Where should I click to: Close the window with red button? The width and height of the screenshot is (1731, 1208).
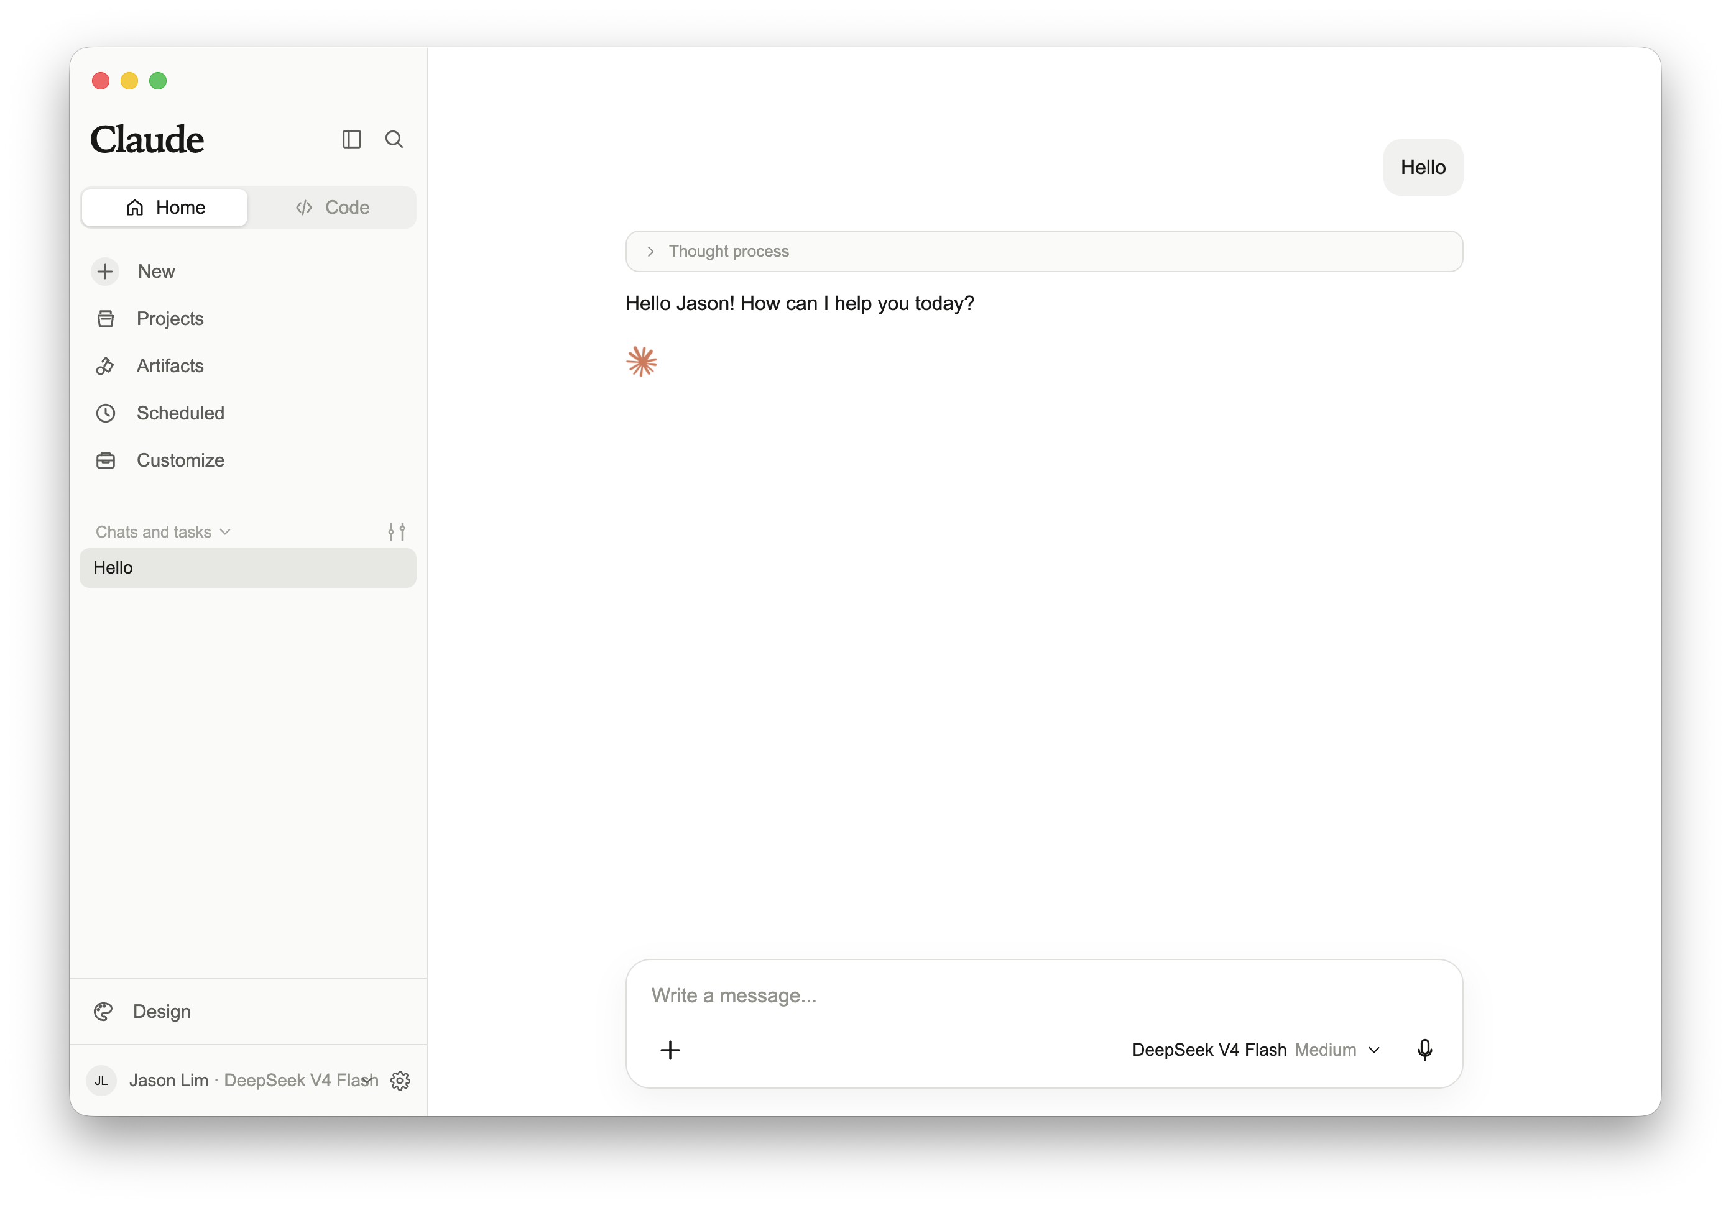click(x=101, y=81)
